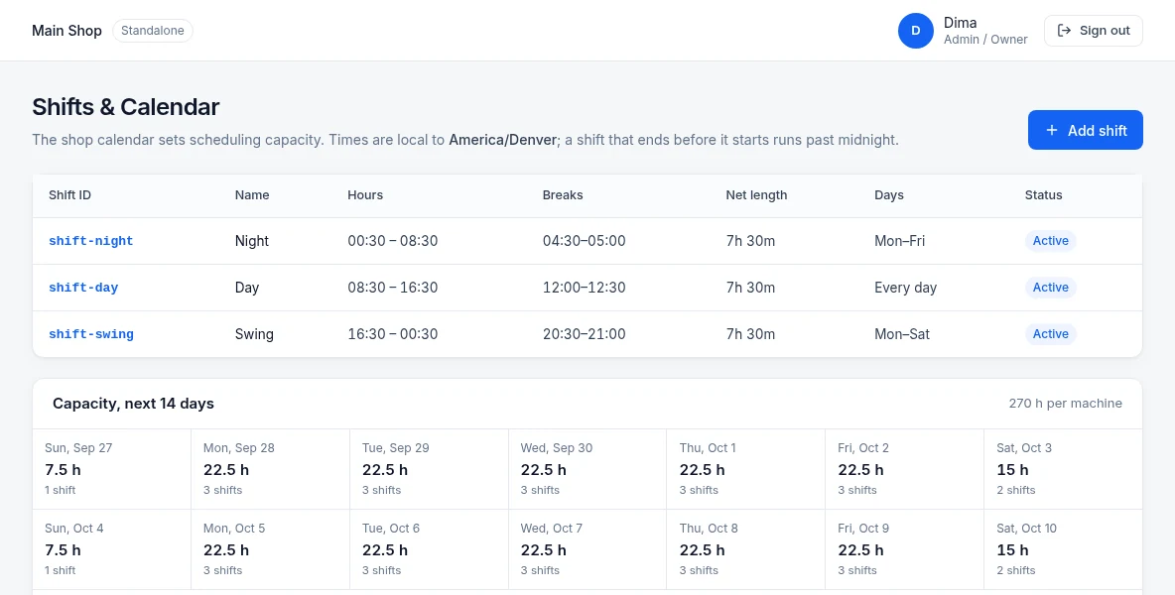
Task: Click the Wed, Oct 7 capacity cell
Action: 587,549
